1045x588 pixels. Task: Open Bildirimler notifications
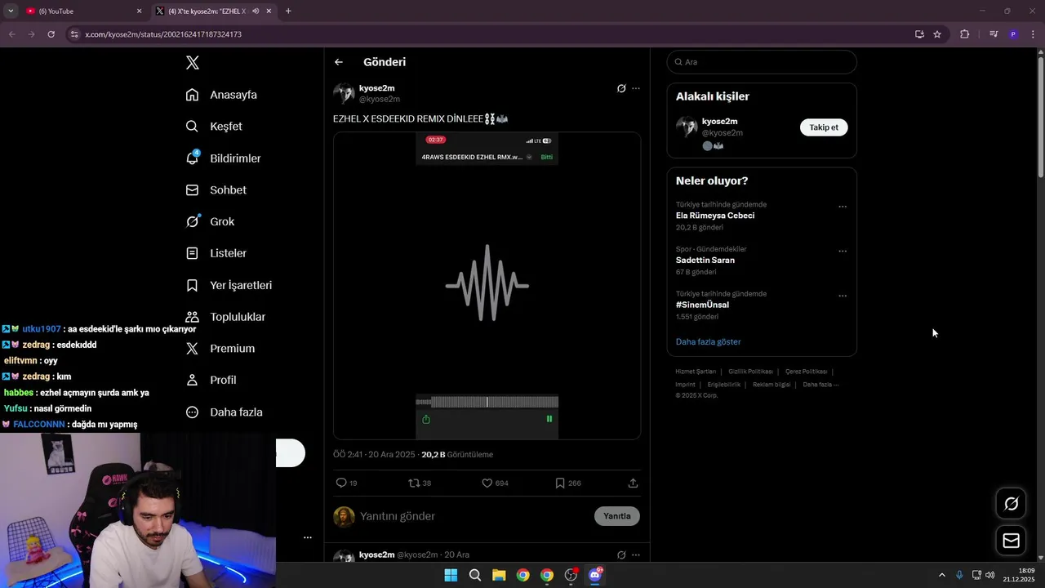[x=223, y=158]
